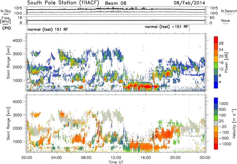
Task: Click the 'Velocity [m s⁻¹]' colorbar label
Action: [234, 123]
